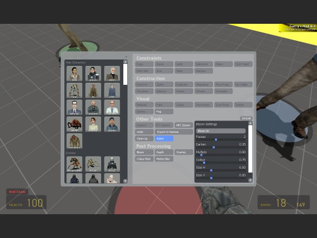The width and height of the screenshot is (317, 238).
Task: Select the Material visual tool
Action: [144, 105]
